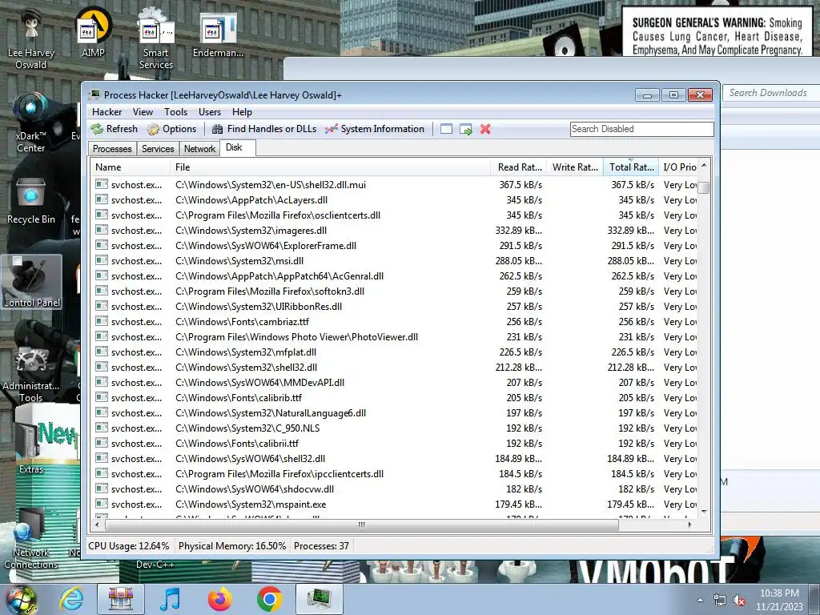Viewport: 820px width, 615px height.
Task: Sort by the Write Rate column header
Action: pos(575,167)
